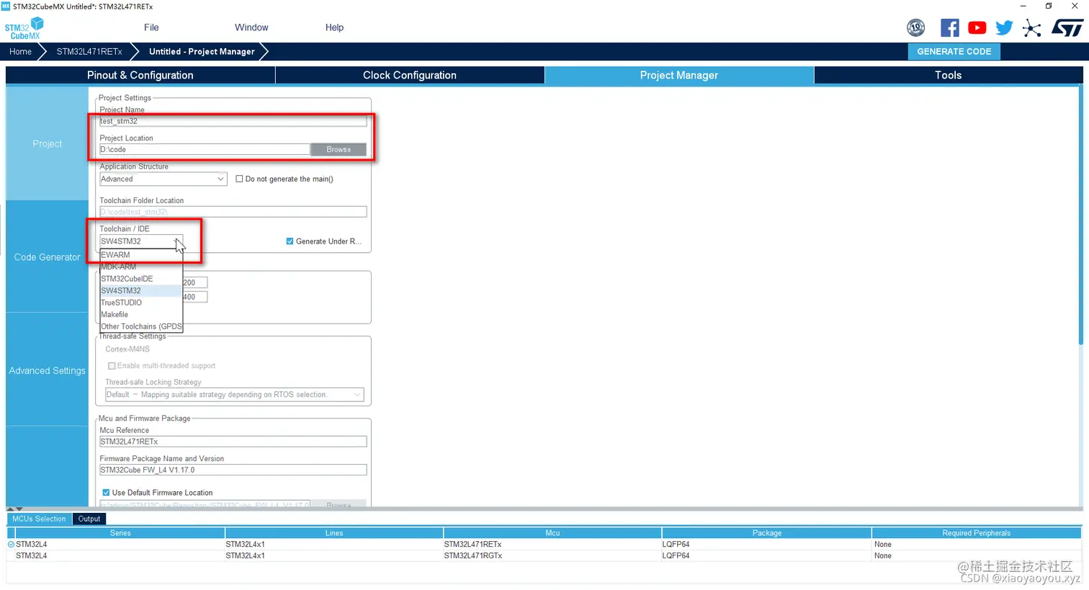
Task: Sort by Required Peripherals column header
Action: coord(977,533)
